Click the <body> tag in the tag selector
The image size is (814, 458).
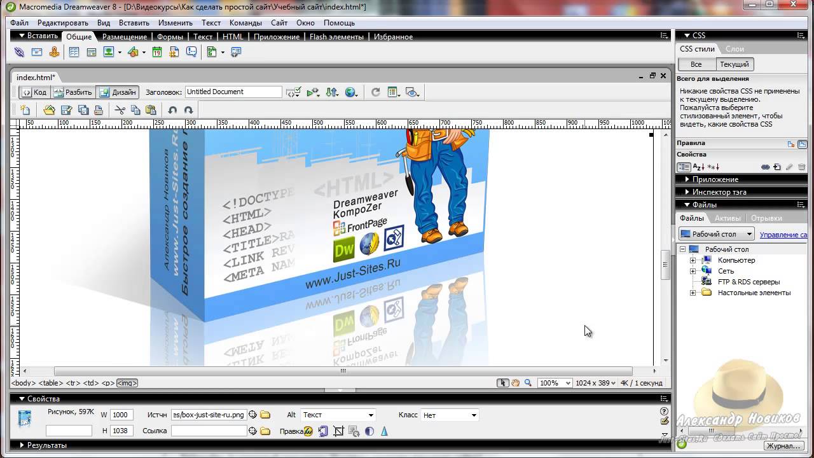[24, 383]
